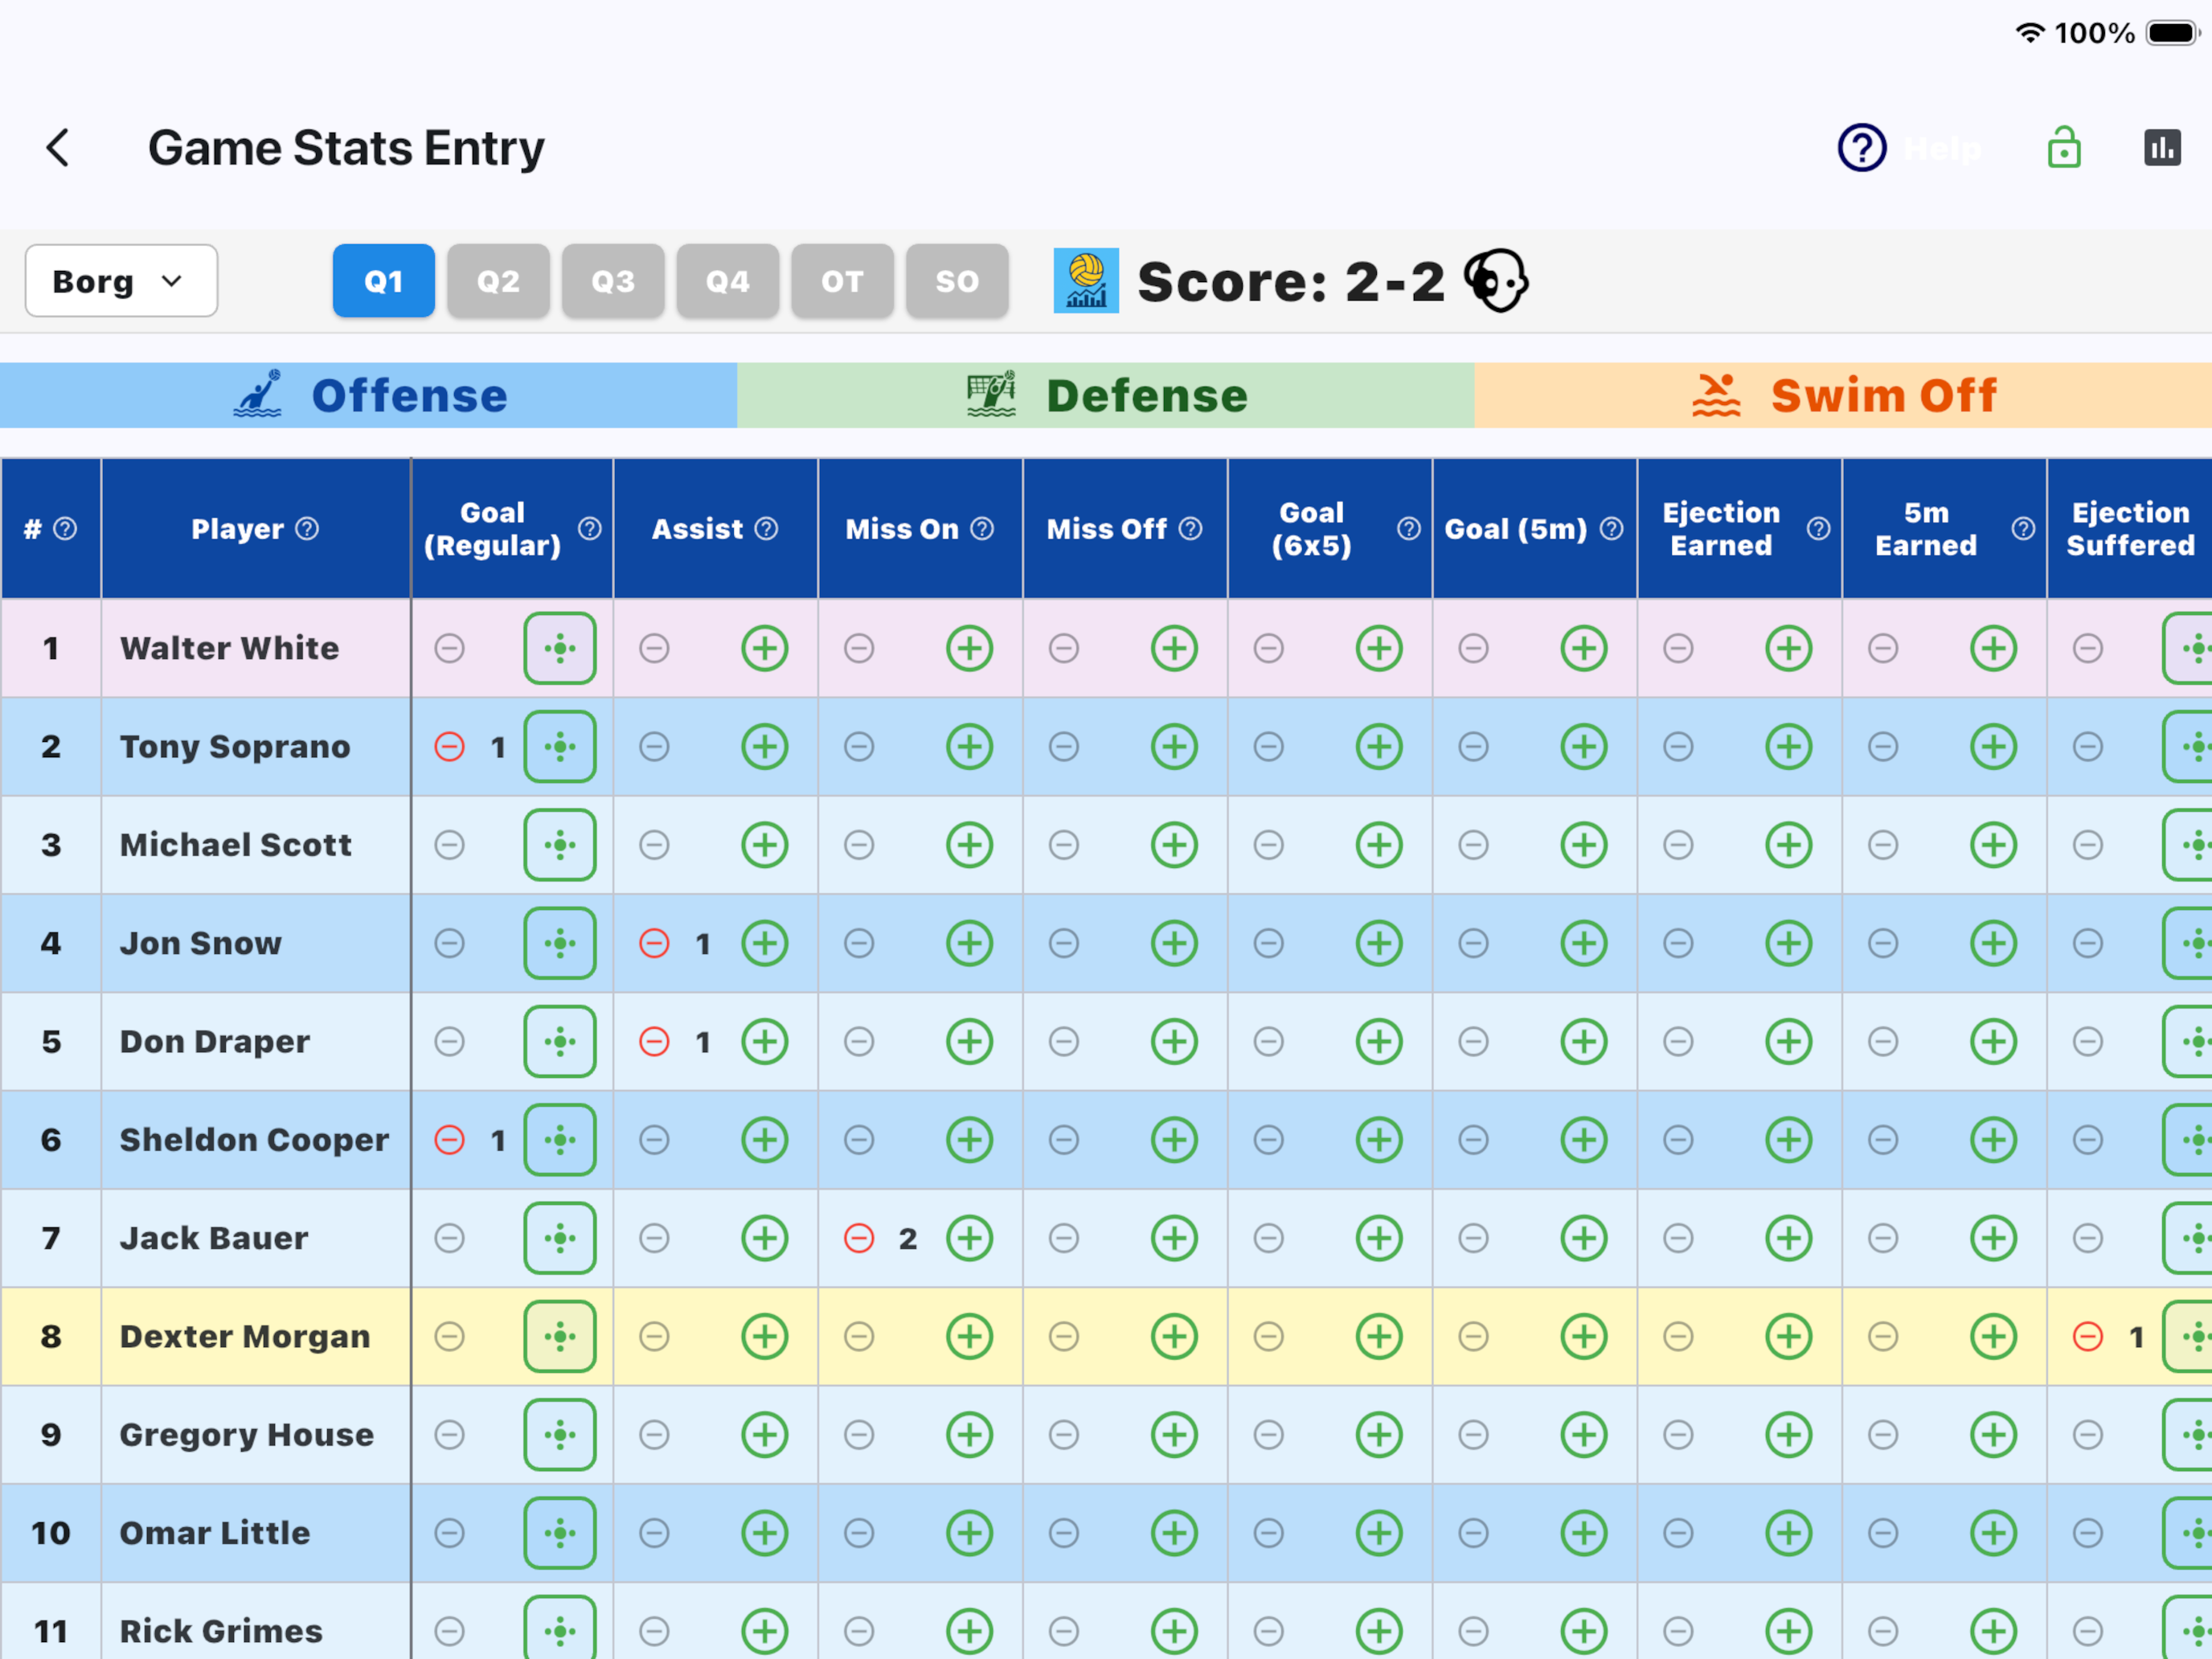Image resolution: width=2212 pixels, height=1659 pixels.
Task: Switch to the Q4 period
Action: click(728, 281)
